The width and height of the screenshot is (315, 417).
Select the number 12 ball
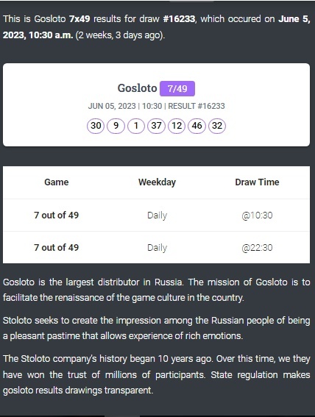tap(177, 126)
